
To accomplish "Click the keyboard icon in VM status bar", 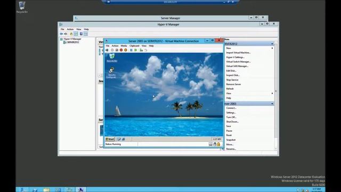I will coord(210,144).
